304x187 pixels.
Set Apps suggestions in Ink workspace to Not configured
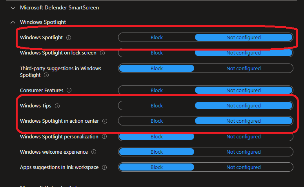(x=243, y=167)
